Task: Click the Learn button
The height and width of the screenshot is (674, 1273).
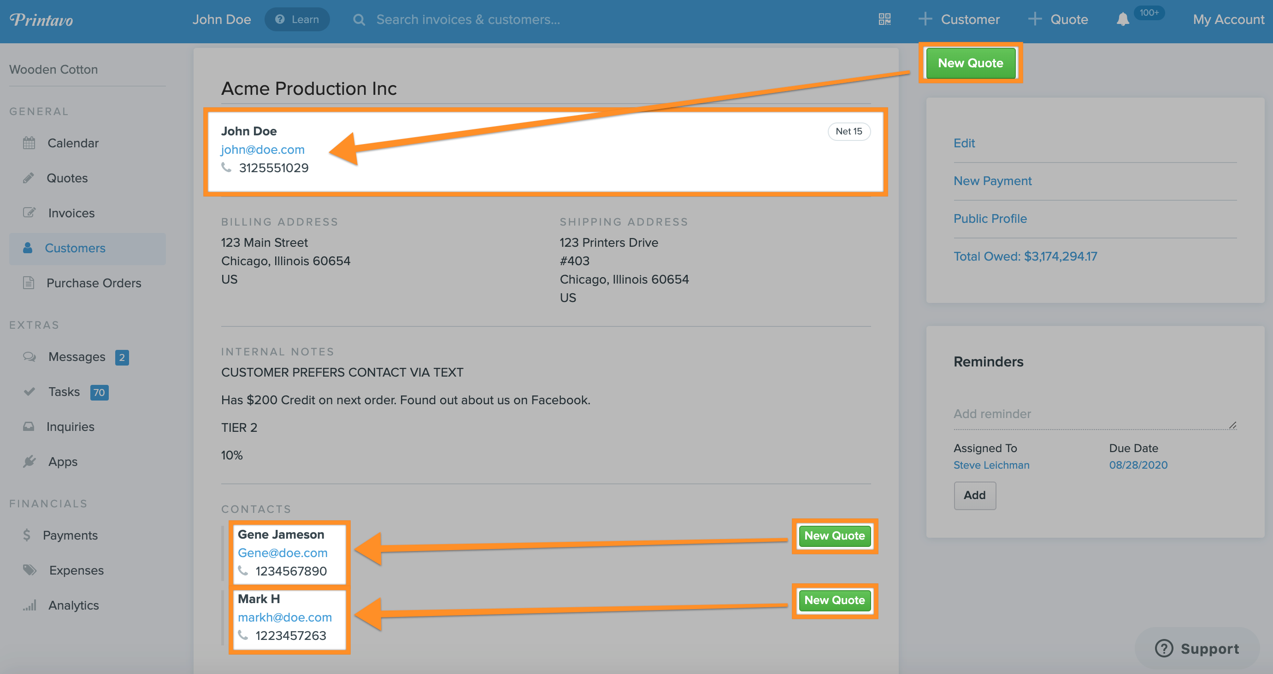Action: click(297, 19)
